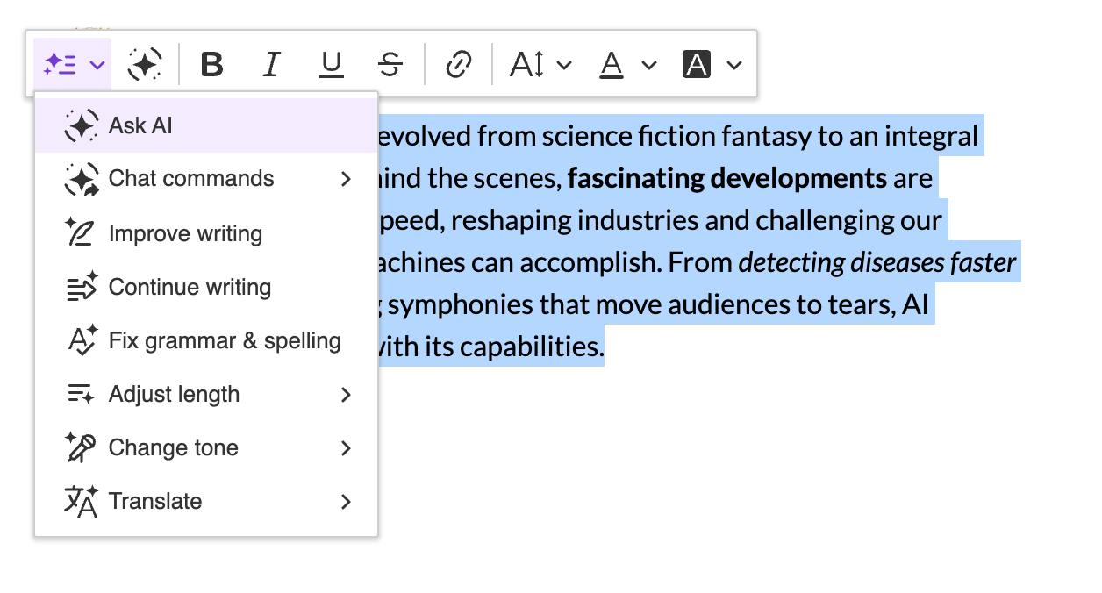Screen dimensions: 1102x593
Task: Insert a link with the link icon
Action: (x=459, y=63)
